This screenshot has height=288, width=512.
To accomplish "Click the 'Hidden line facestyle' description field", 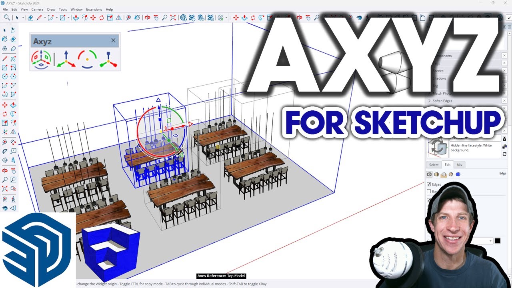I will 476,150.
